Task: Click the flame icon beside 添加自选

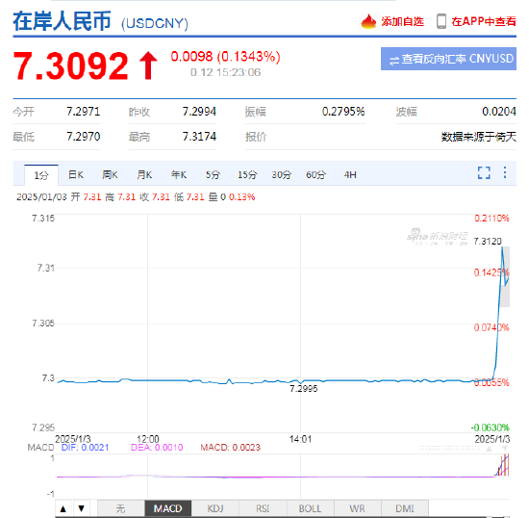Action: tap(368, 21)
